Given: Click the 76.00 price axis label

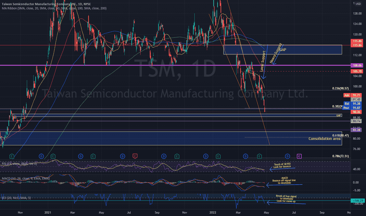Looking at the screenshot, I should (x=357, y=149).
